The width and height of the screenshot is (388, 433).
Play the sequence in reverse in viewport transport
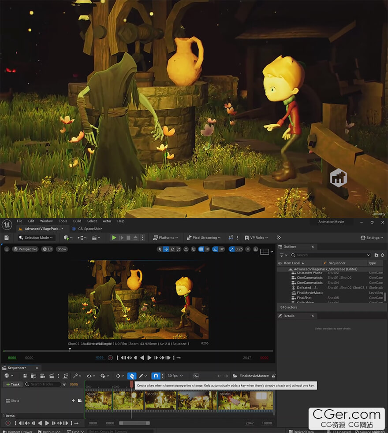coord(142,358)
